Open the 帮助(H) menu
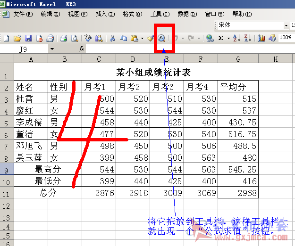 click(242, 14)
